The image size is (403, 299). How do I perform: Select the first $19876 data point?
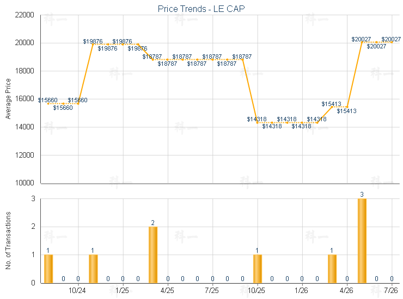click(x=93, y=45)
